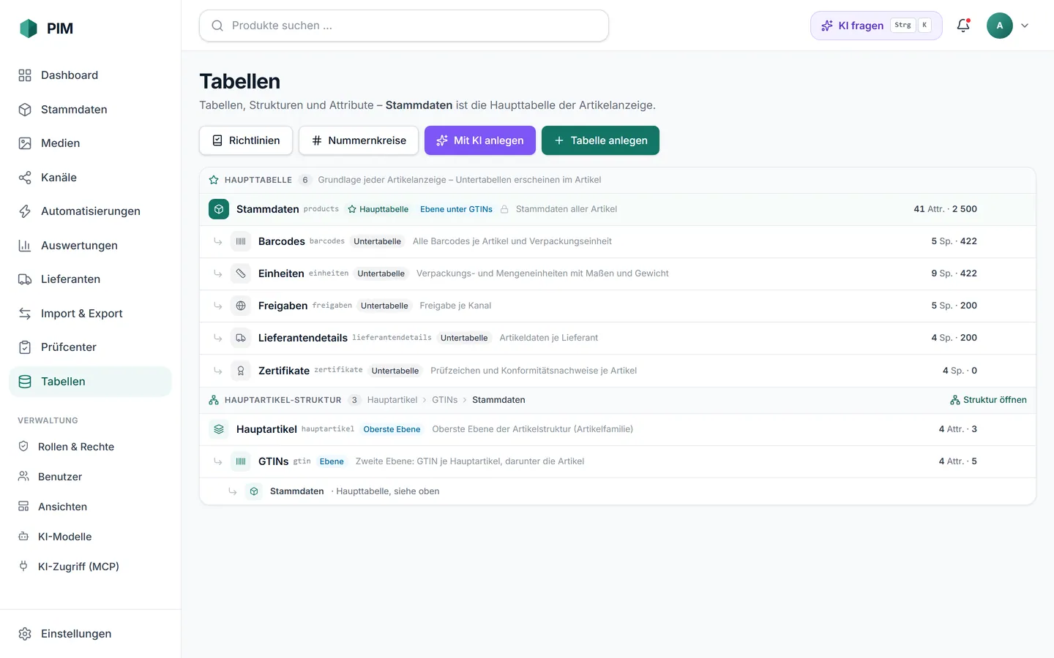
Task: Expand the user account dropdown chevron
Action: coord(1025,26)
